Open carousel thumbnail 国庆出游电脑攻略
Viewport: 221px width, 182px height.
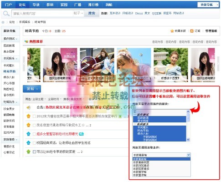[x=60, y=65]
